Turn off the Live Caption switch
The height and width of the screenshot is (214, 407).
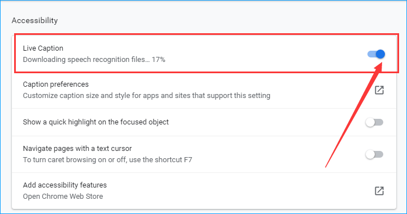coord(376,54)
